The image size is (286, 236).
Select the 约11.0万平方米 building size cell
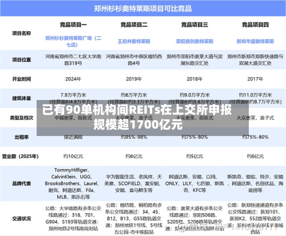coord(255,98)
